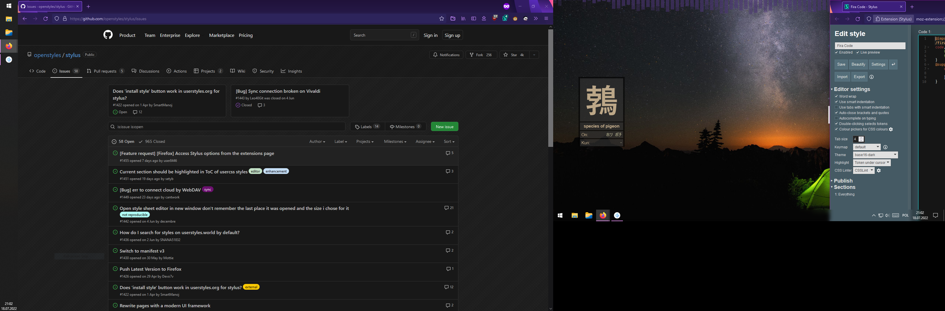Viewport: 945px width, 311px height.
Task: Click the green New issue button
Action: click(444, 126)
